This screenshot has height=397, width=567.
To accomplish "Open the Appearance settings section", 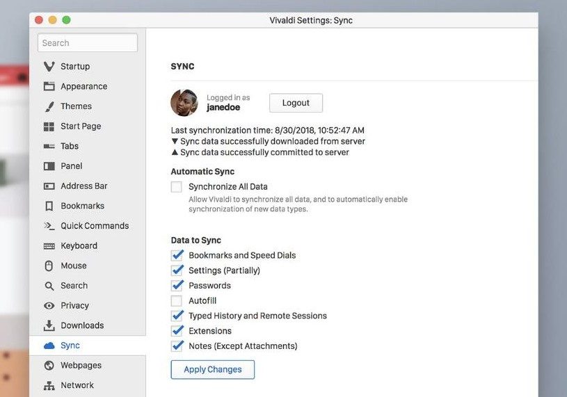I will coord(88,86).
